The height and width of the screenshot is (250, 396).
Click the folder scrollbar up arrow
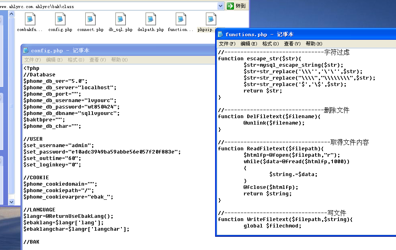[x=11, y=14]
